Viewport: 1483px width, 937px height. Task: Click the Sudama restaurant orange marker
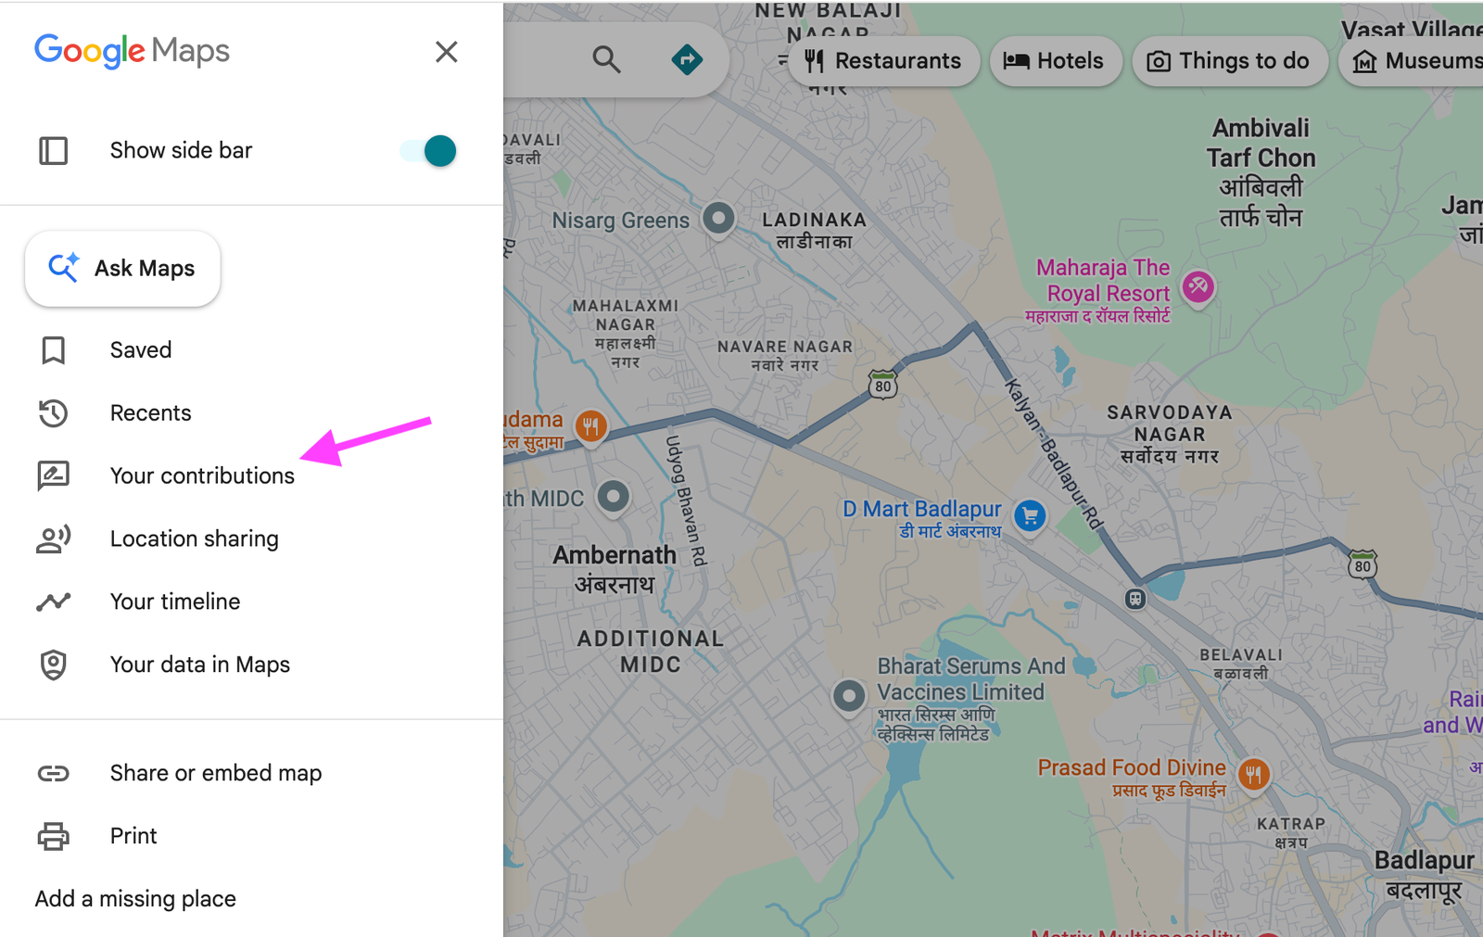[x=590, y=427]
